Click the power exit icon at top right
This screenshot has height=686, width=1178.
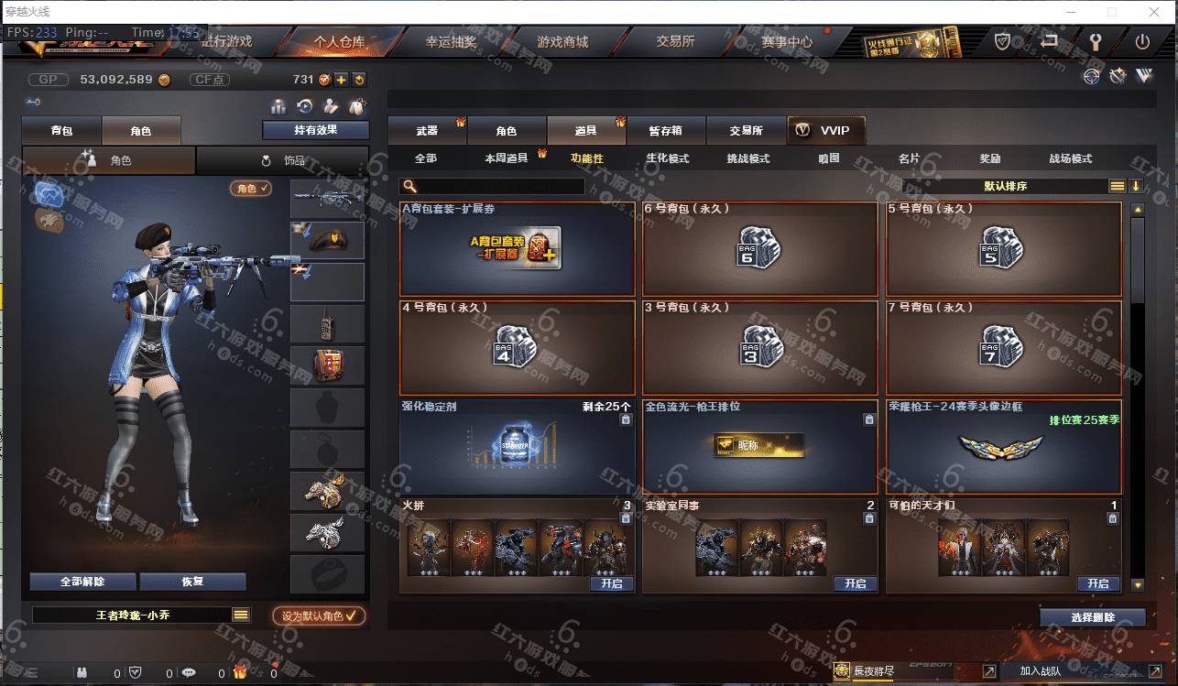[x=1142, y=42]
